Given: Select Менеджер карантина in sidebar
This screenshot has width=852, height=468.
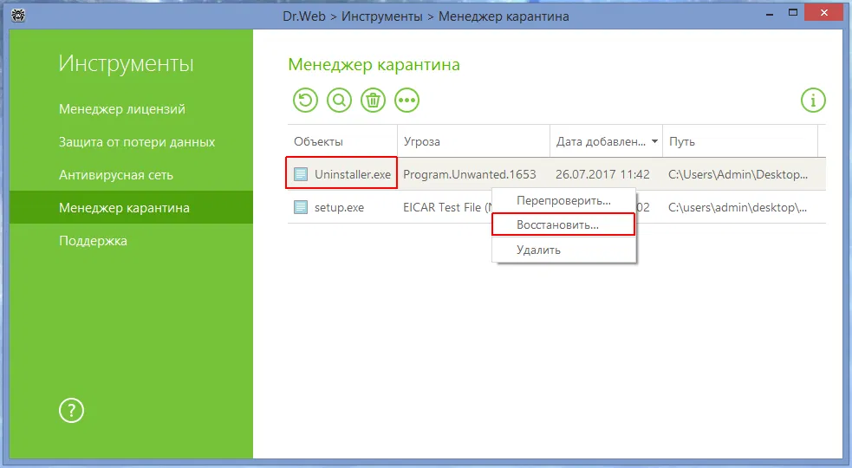Looking at the screenshot, I should pos(131,207).
